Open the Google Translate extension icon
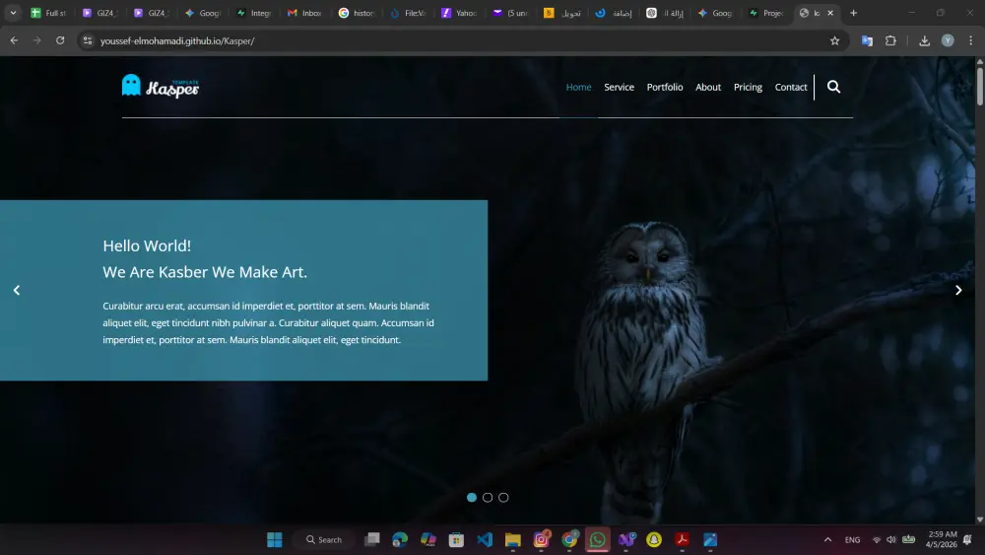Image resolution: width=985 pixels, height=555 pixels. 867,40
